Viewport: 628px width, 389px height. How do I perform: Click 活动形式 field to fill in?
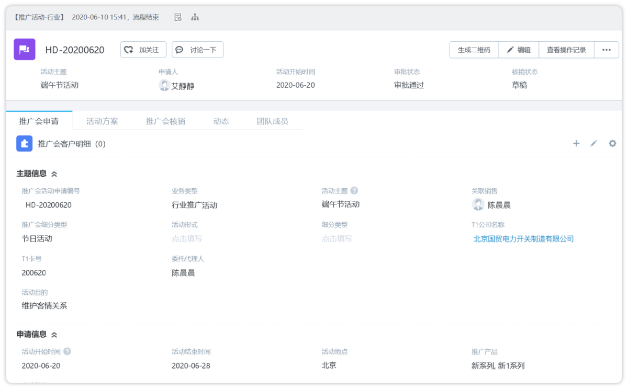(x=187, y=239)
